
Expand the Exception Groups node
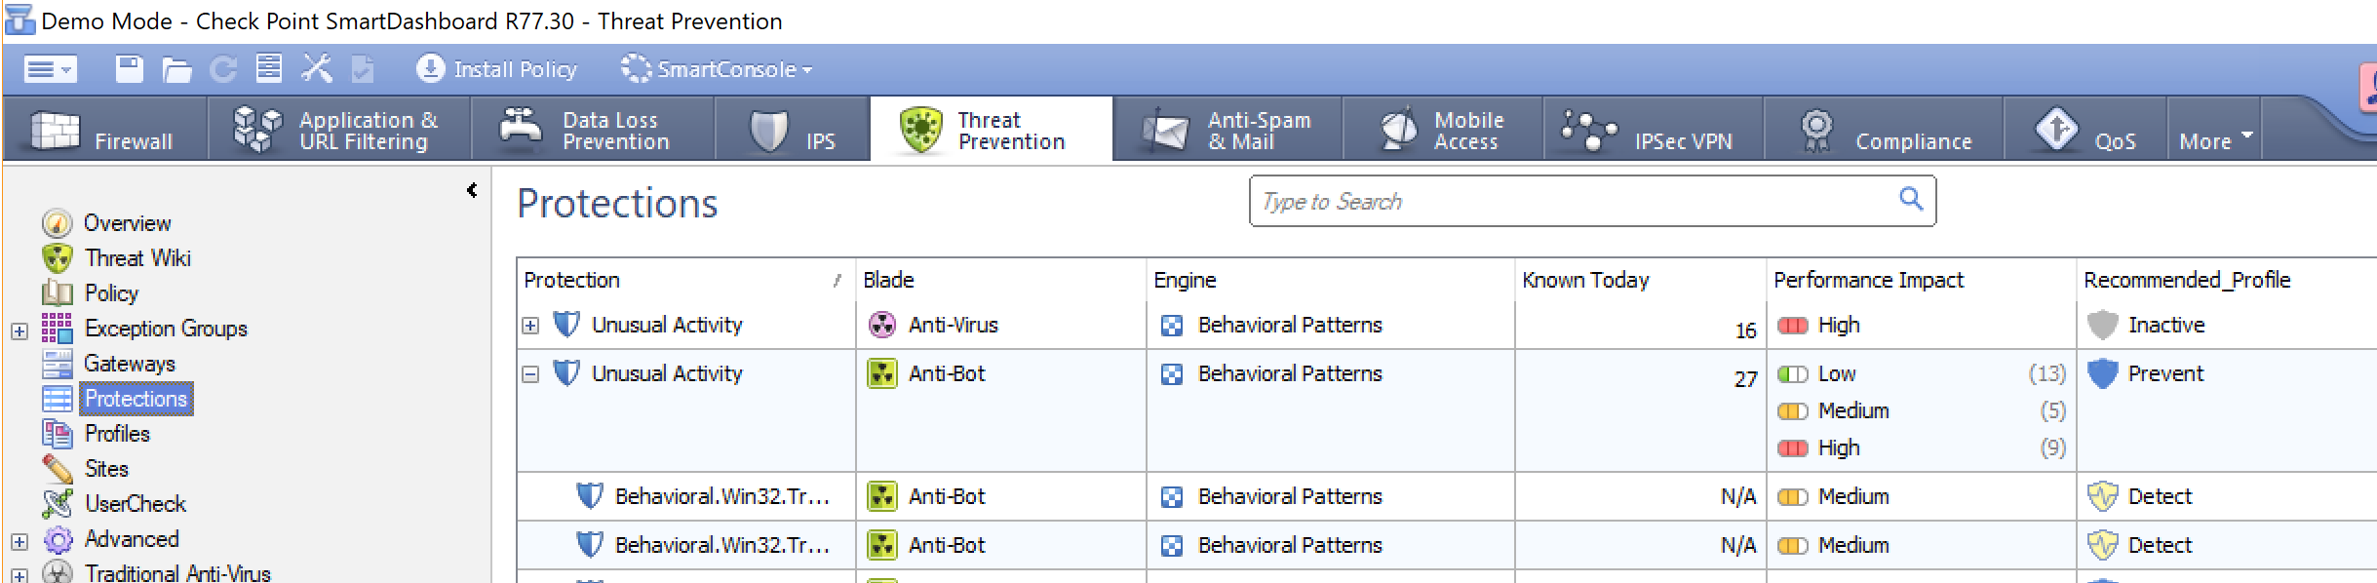point(19,330)
